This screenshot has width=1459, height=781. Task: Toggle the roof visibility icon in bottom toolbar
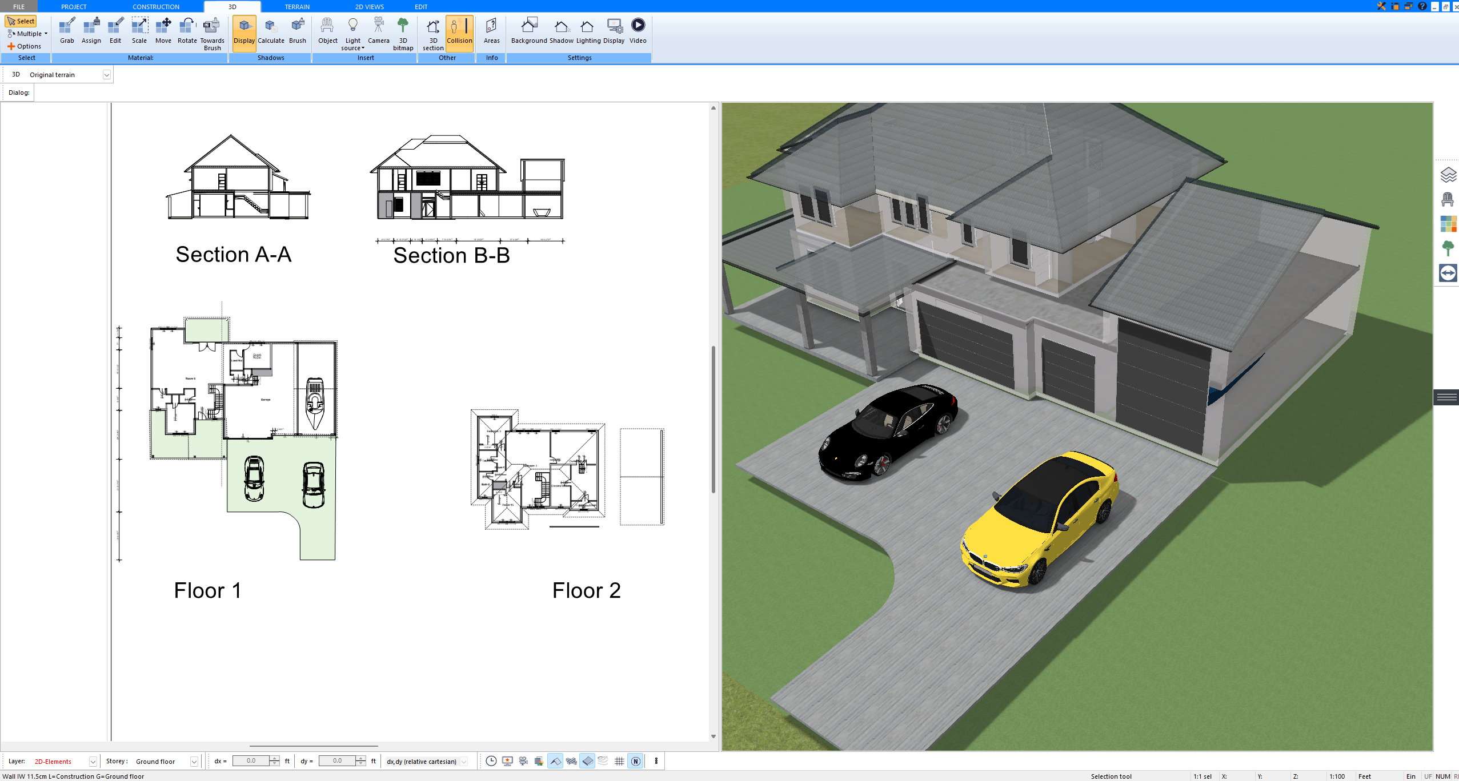(x=555, y=761)
